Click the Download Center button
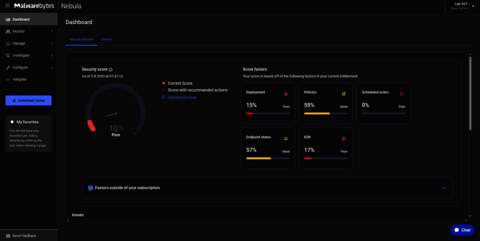480x241 pixels. [29, 101]
